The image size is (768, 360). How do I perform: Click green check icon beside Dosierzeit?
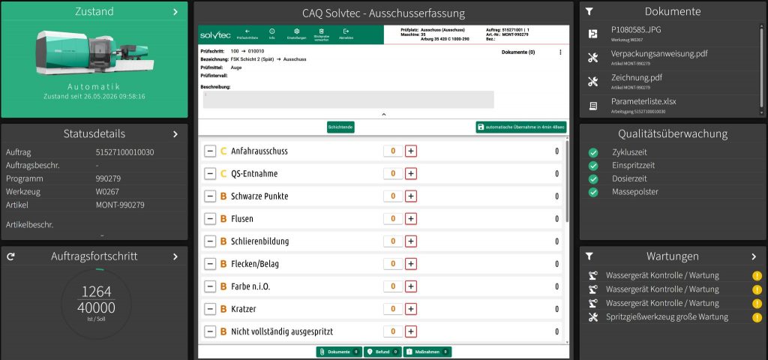click(x=593, y=178)
